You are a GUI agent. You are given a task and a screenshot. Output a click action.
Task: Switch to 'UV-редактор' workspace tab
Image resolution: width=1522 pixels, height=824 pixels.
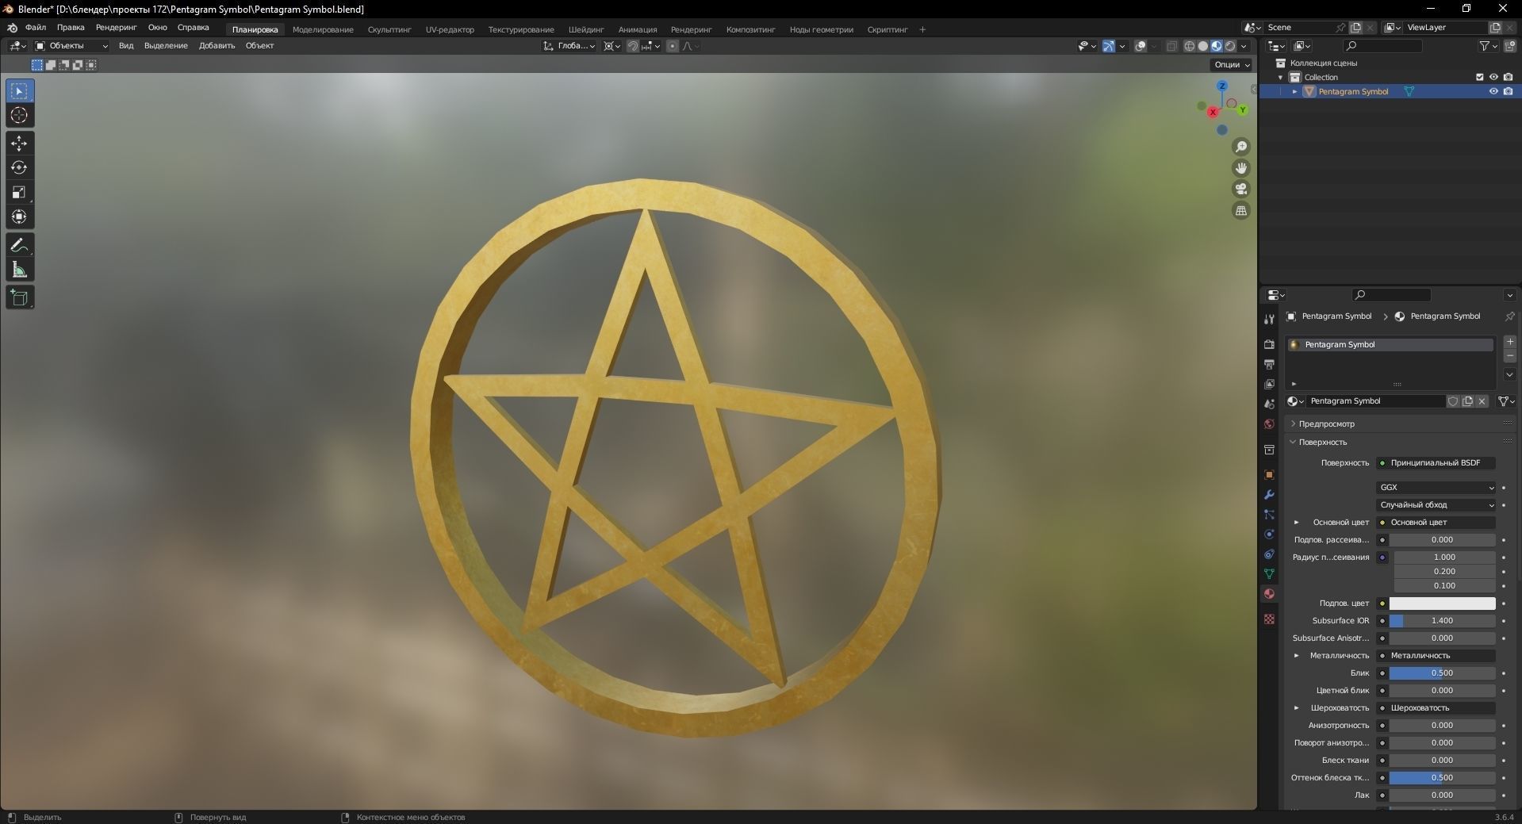tap(450, 30)
